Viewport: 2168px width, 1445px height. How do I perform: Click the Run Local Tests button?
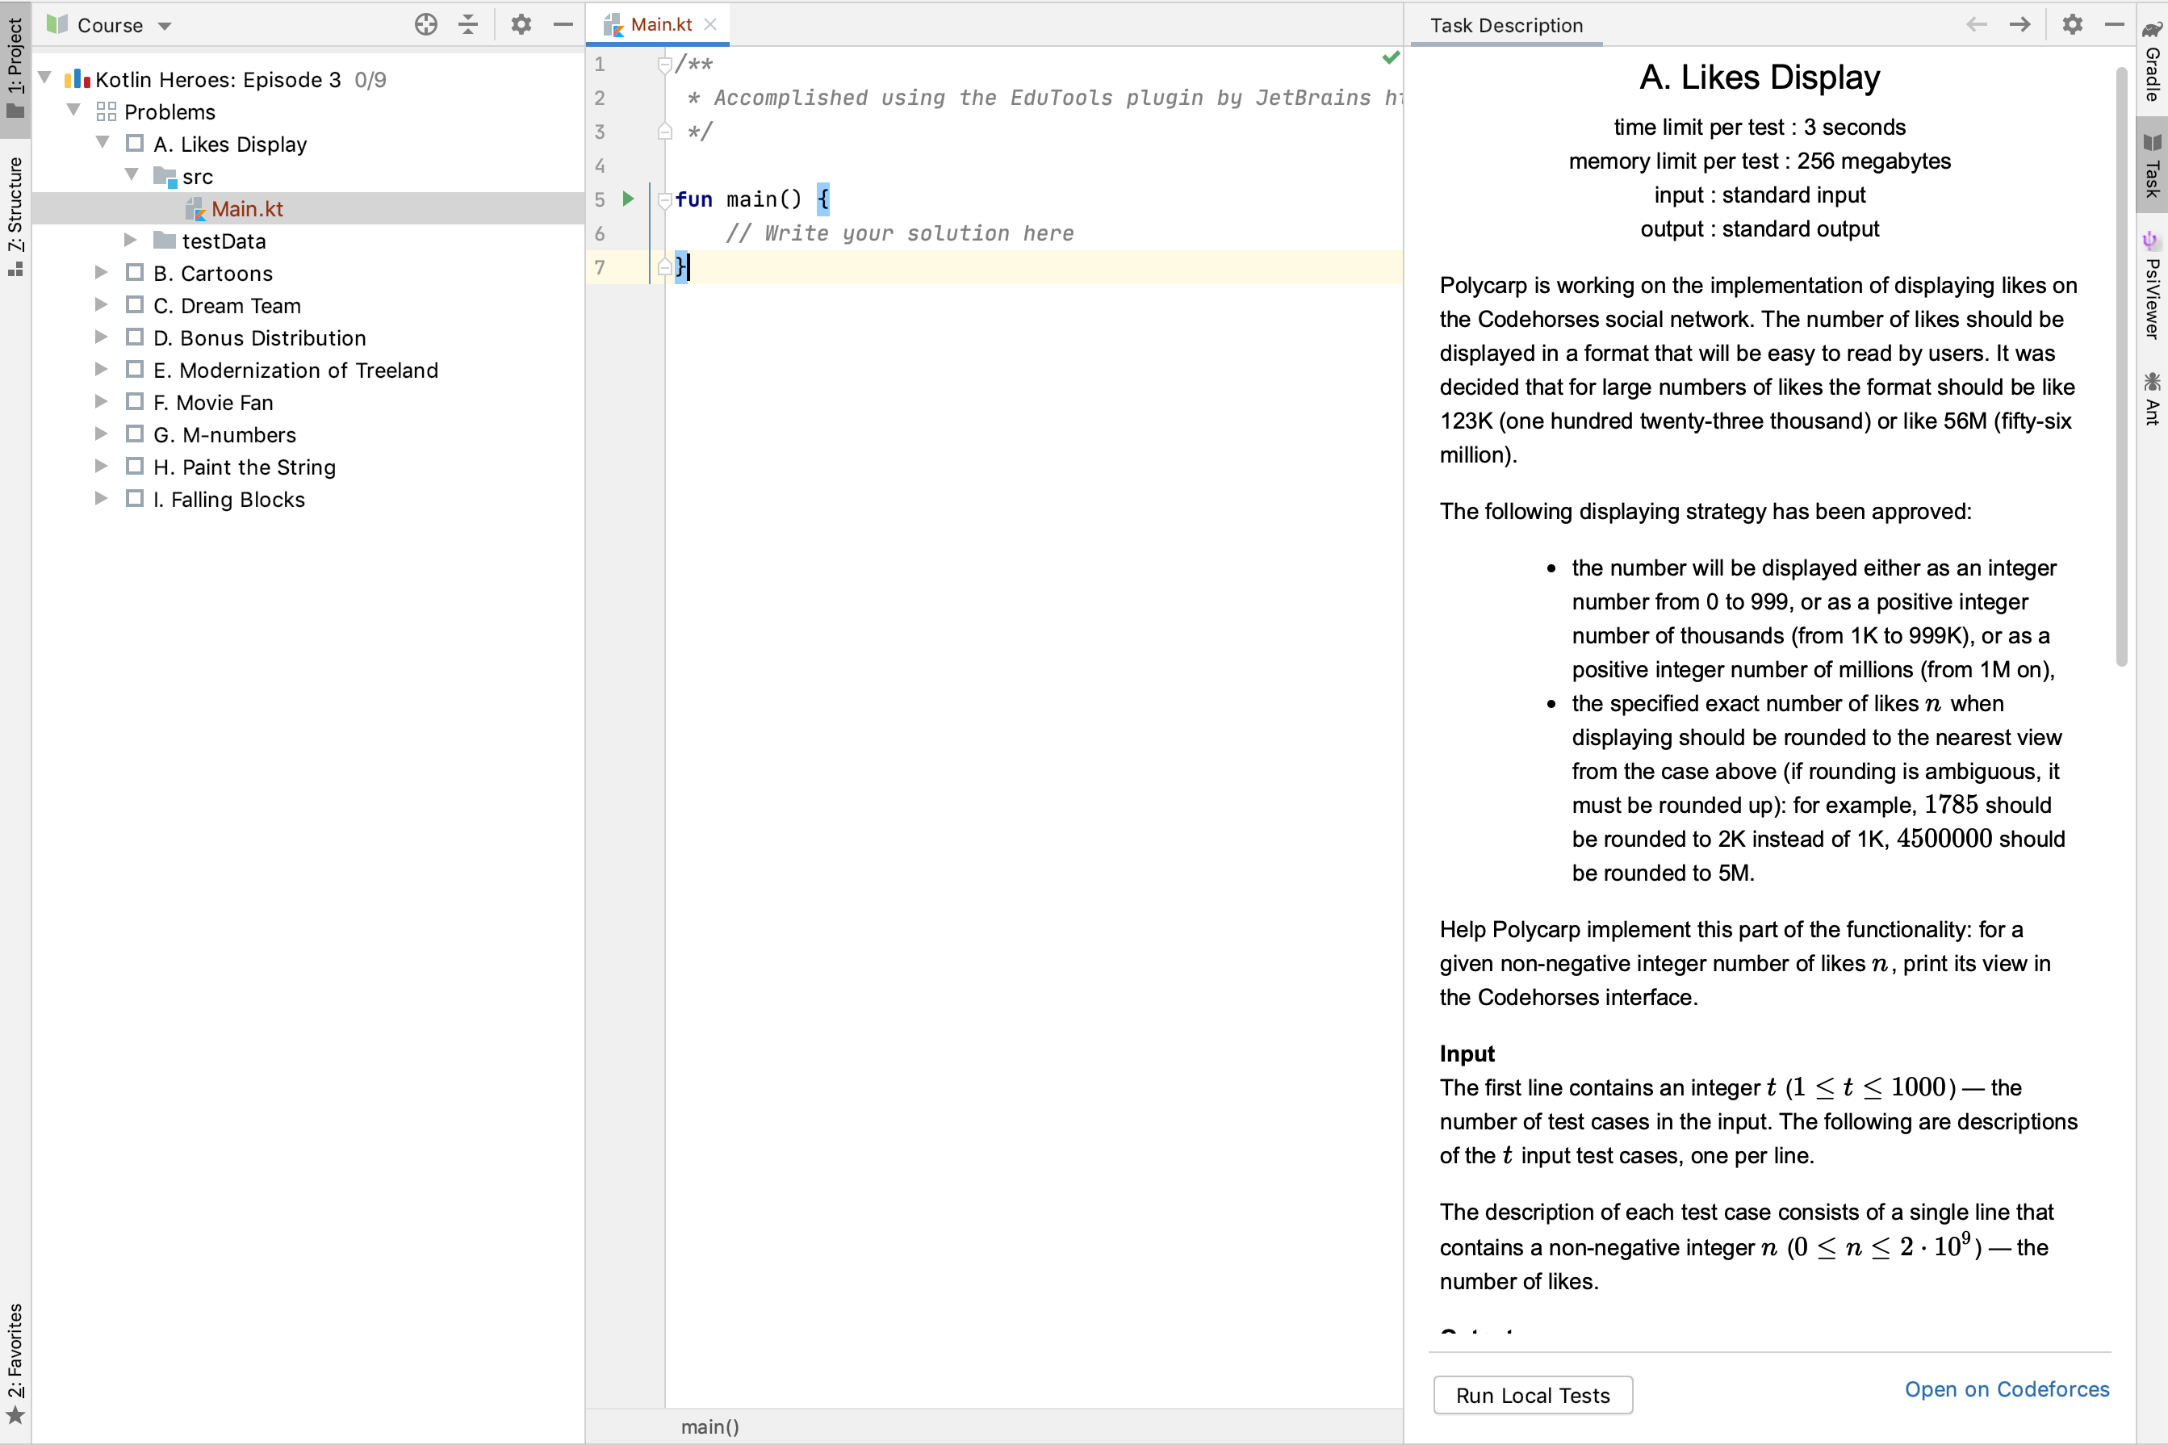pos(1532,1395)
